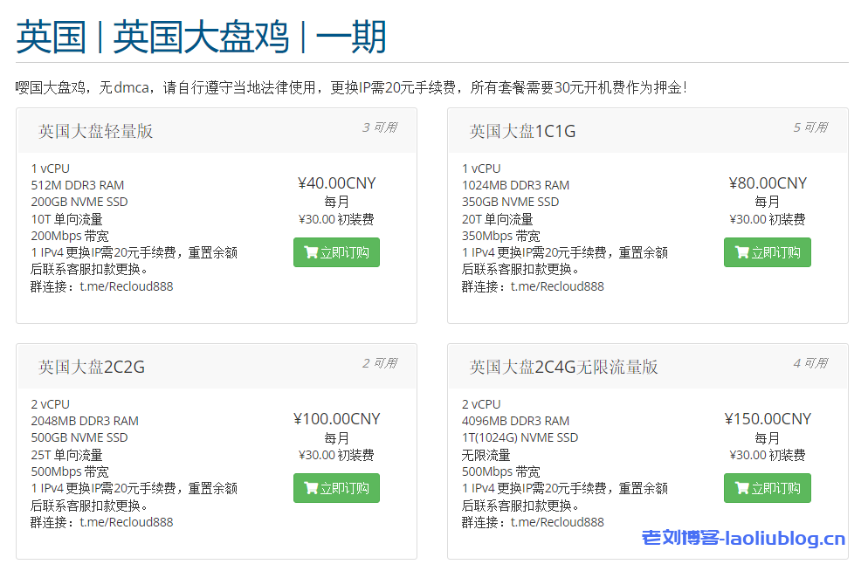This screenshot has height=571, width=868.
Task: Click the ¥40.00CNY price text
Action: [x=336, y=183]
